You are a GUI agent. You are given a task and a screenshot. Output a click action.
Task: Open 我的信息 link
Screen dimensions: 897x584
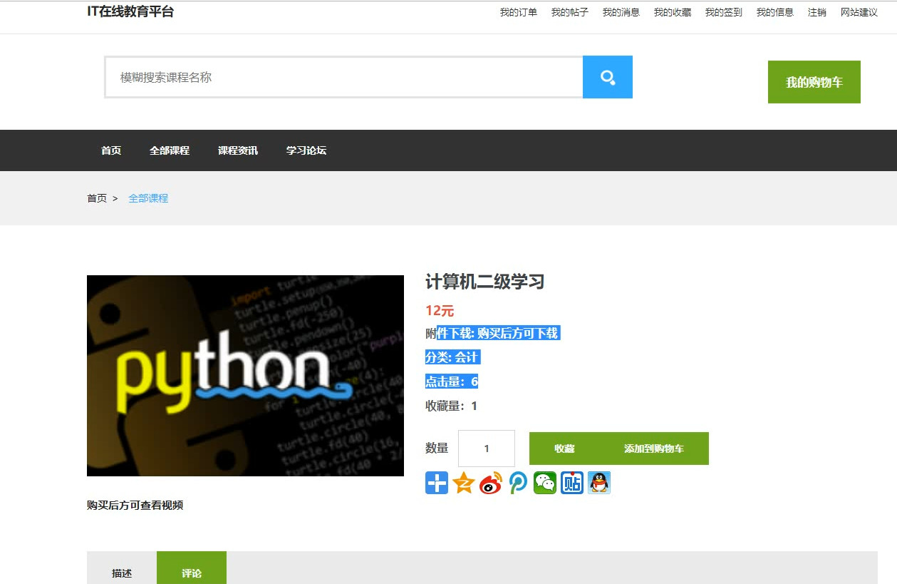point(775,12)
